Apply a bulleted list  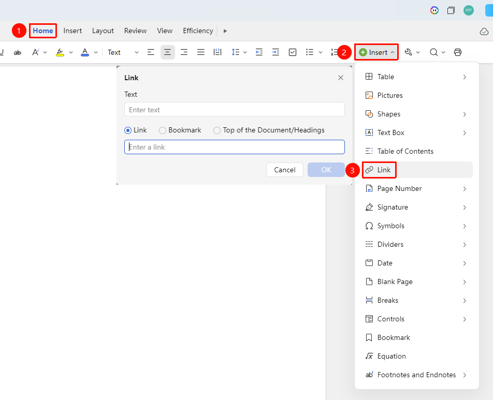click(x=310, y=52)
